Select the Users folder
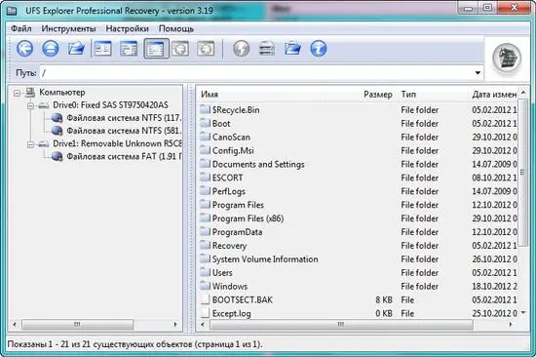This screenshot has width=536, height=357. click(x=222, y=273)
